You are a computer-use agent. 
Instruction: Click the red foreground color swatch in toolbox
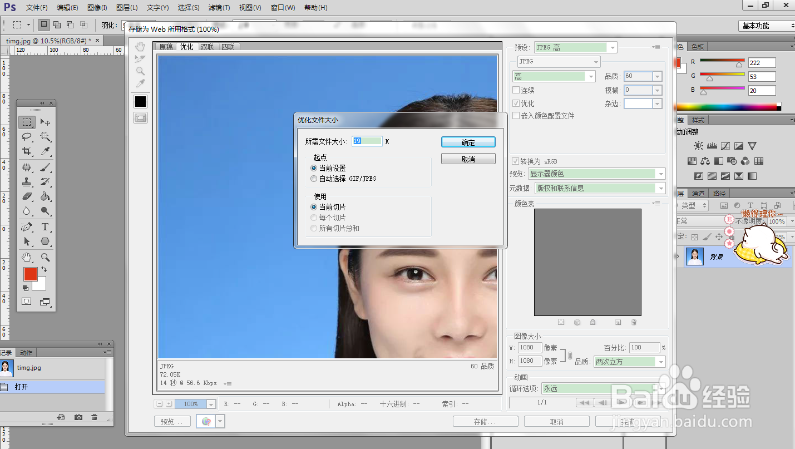tap(29, 273)
